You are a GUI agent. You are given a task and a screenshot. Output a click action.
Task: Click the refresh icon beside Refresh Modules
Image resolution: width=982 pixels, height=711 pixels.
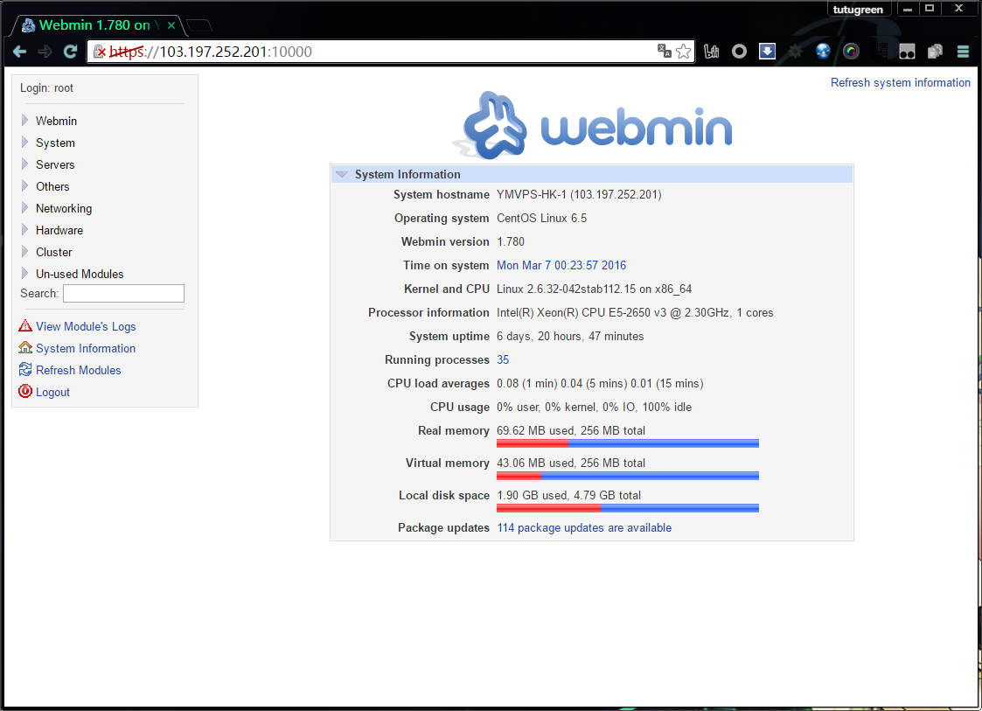(x=25, y=370)
